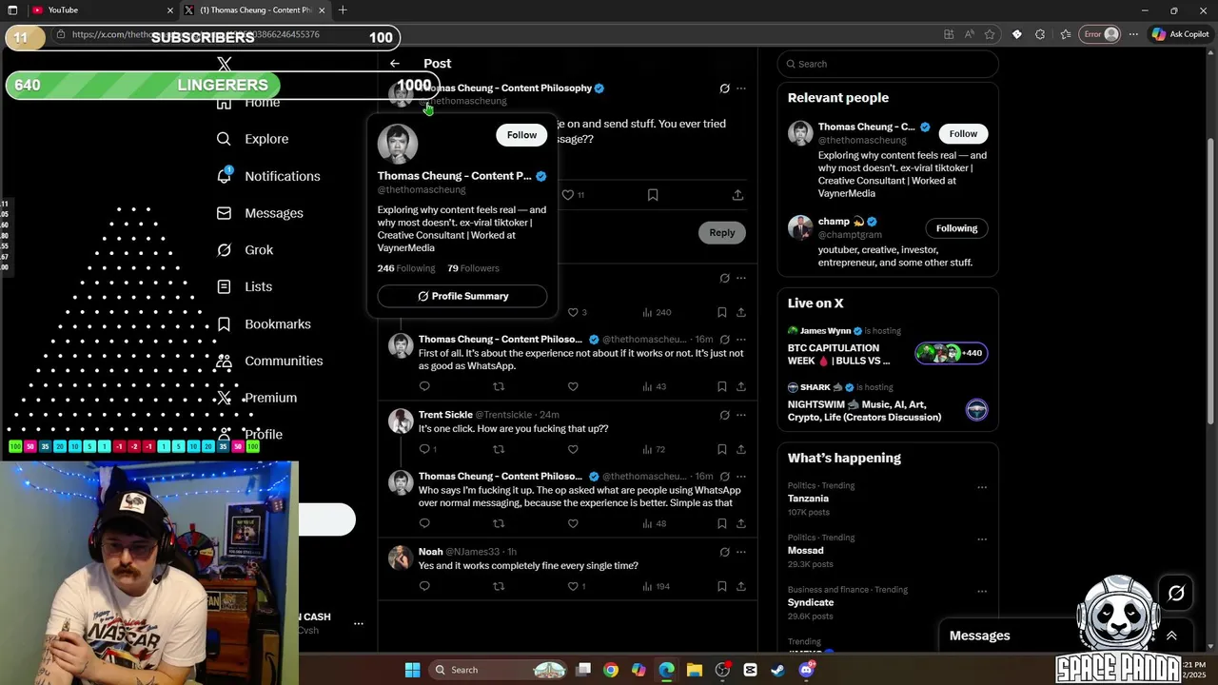Reply to Trent Sickle's comment

coord(427,449)
